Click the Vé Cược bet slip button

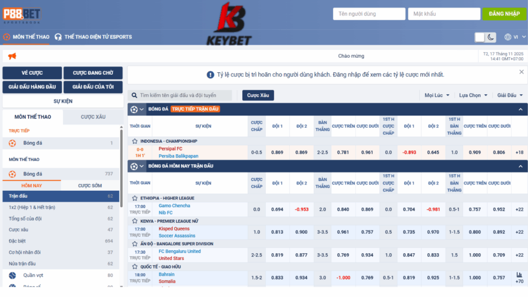click(x=32, y=73)
